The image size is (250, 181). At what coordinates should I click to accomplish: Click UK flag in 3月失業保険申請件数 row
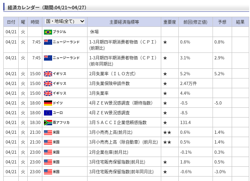pos(48,83)
